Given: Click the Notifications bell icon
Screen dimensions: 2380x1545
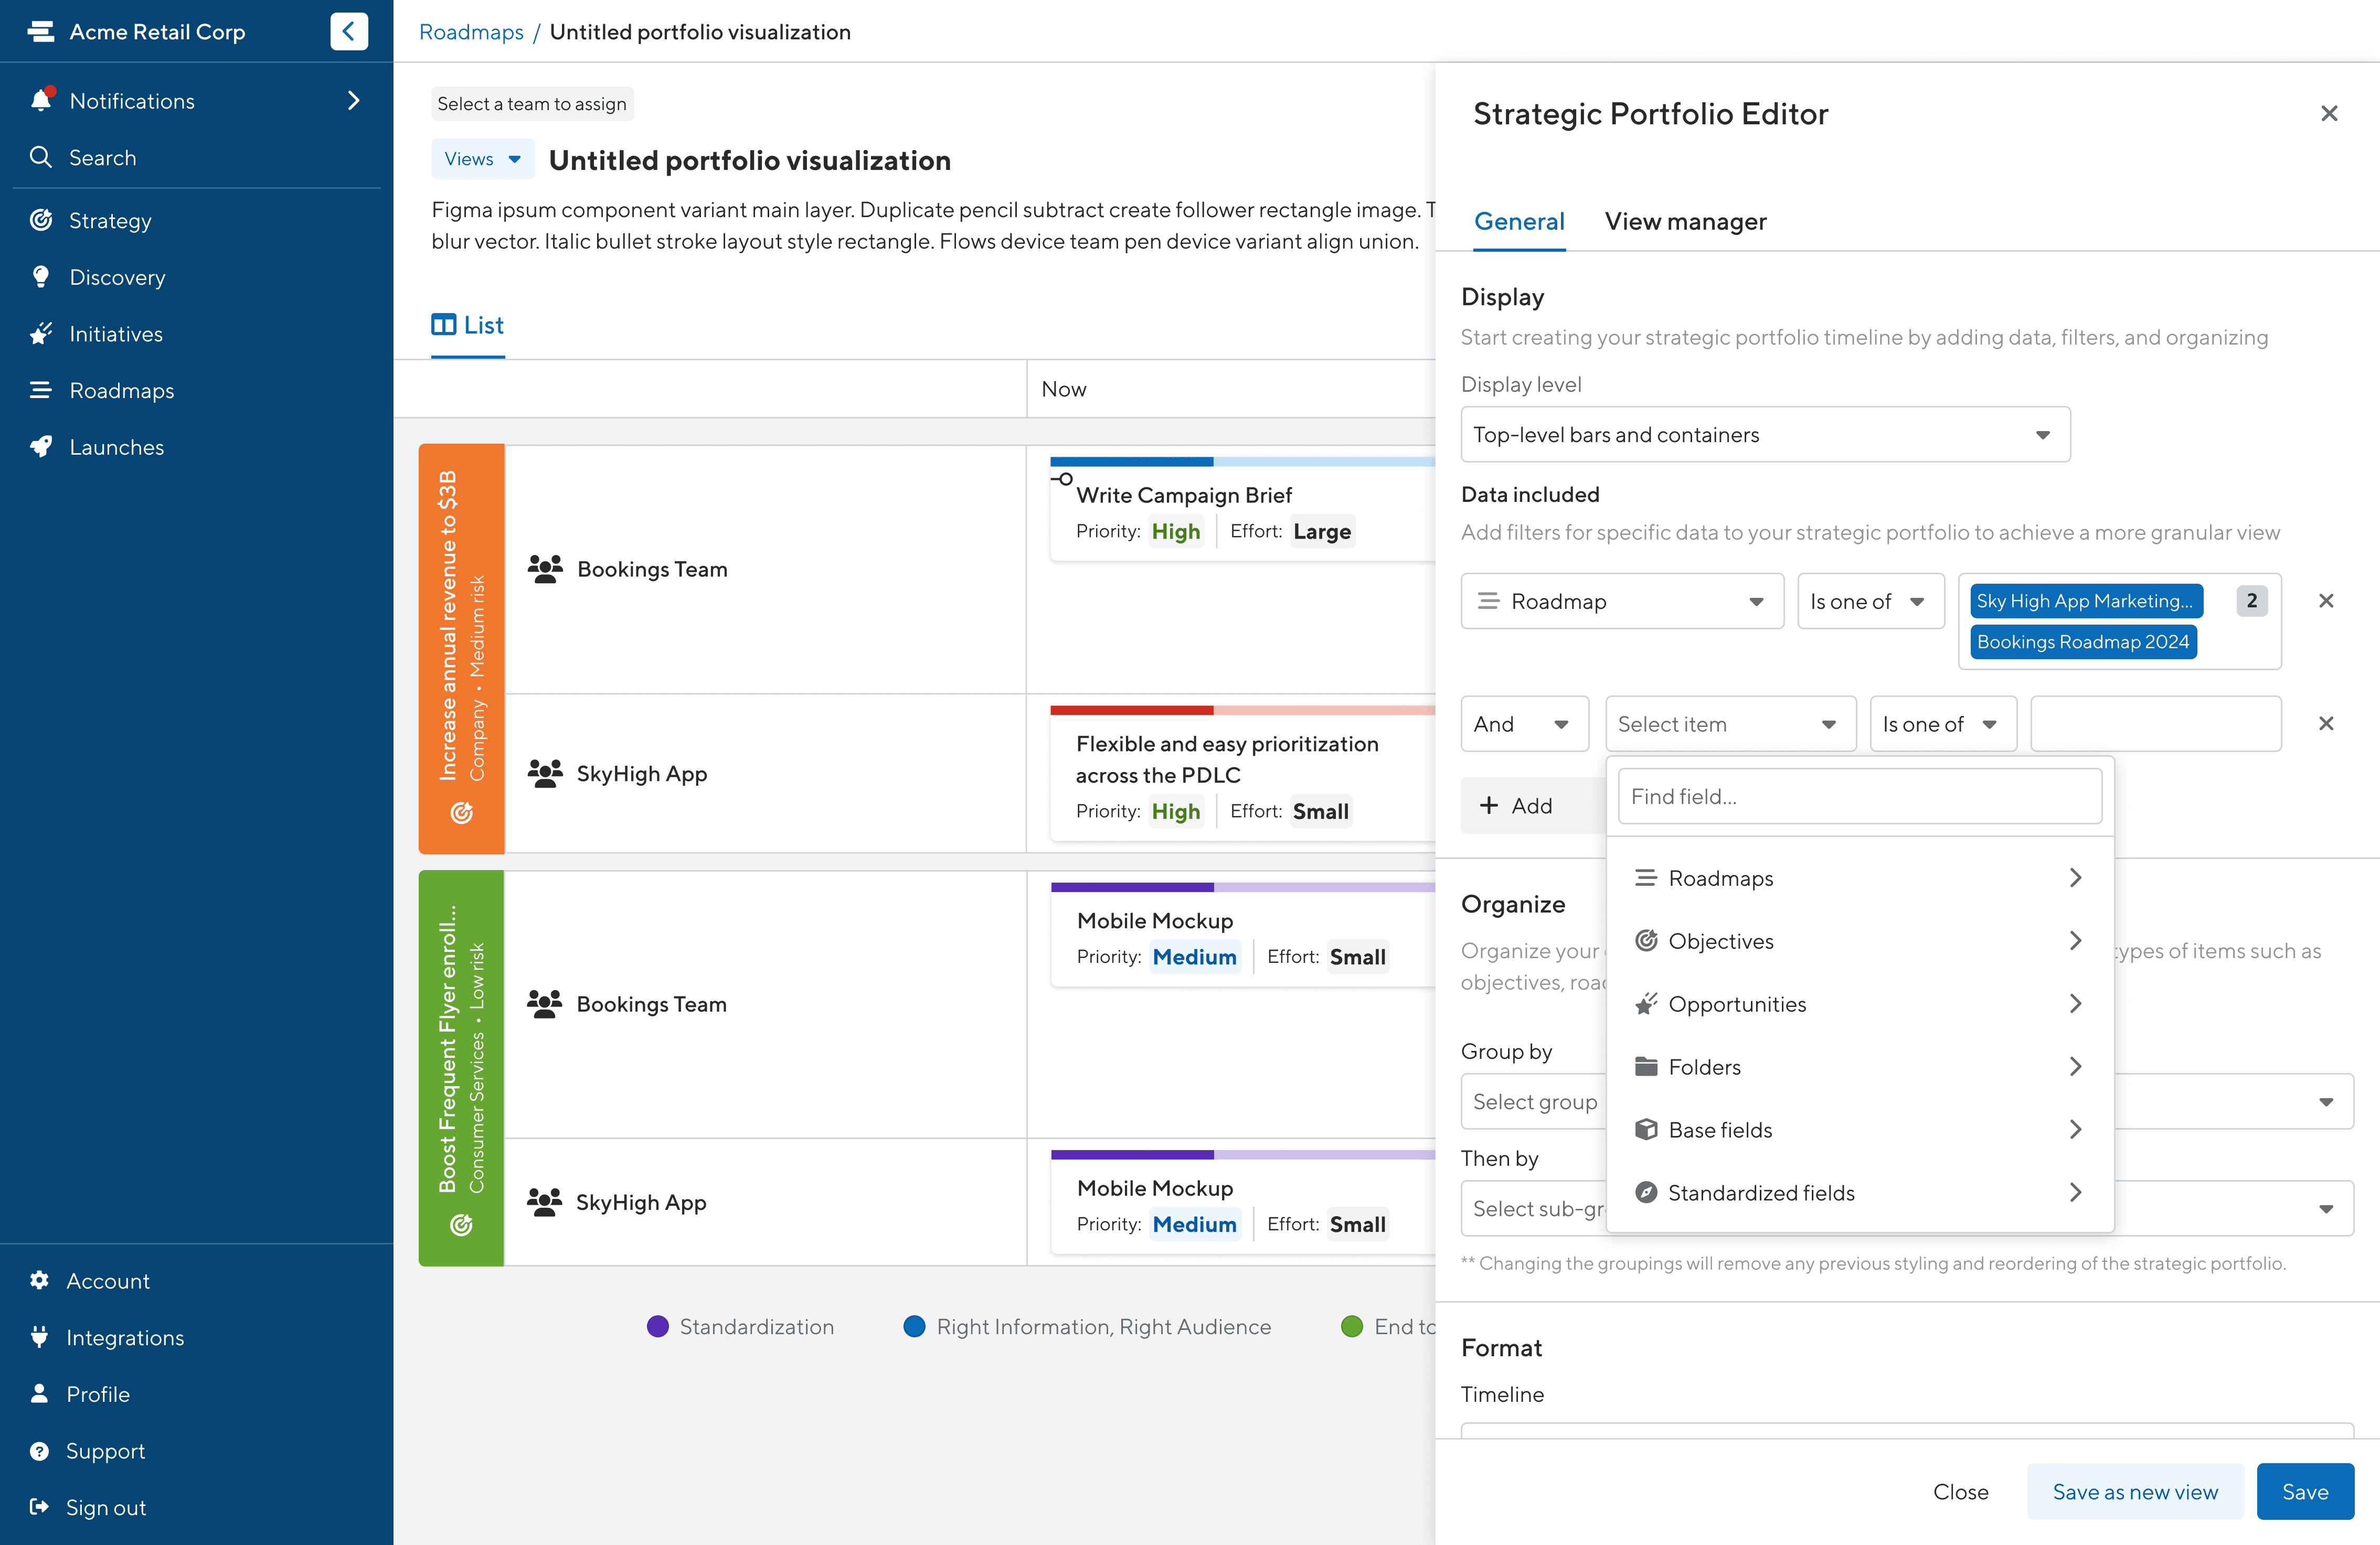Looking at the screenshot, I should (x=41, y=100).
